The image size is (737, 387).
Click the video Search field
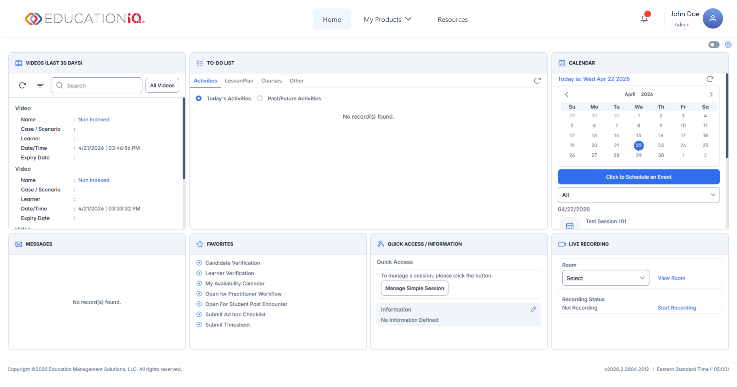[x=96, y=85]
